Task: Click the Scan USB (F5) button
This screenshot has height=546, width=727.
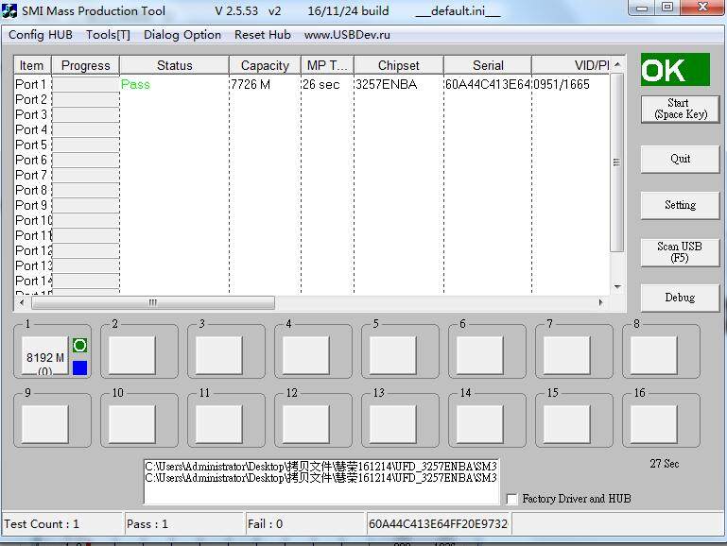Action: [x=680, y=252]
